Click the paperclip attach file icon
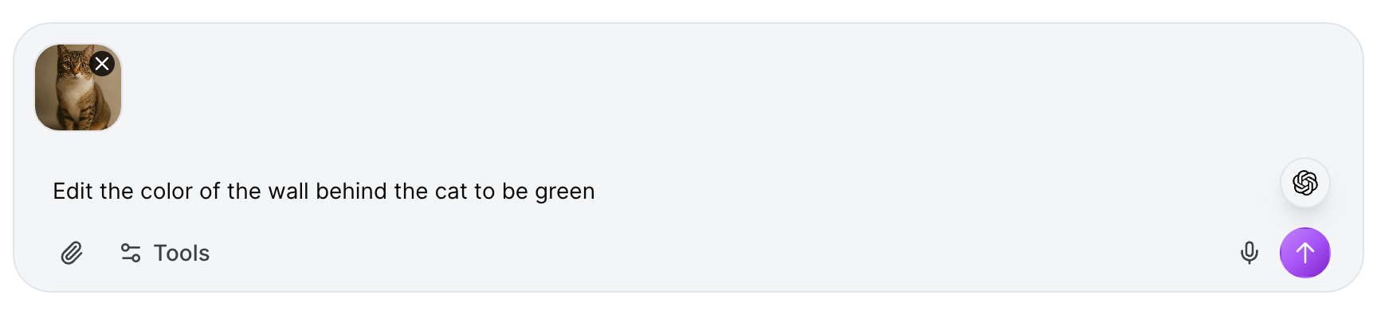The height and width of the screenshot is (318, 1377). (72, 253)
